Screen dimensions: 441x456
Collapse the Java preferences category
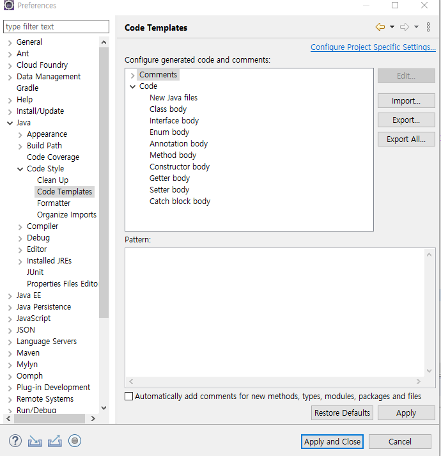pos(10,123)
